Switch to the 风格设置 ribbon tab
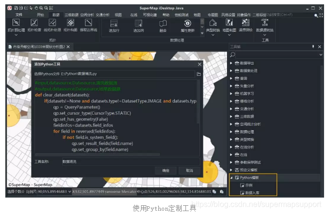This screenshot has height=213, width=326. 228,15
